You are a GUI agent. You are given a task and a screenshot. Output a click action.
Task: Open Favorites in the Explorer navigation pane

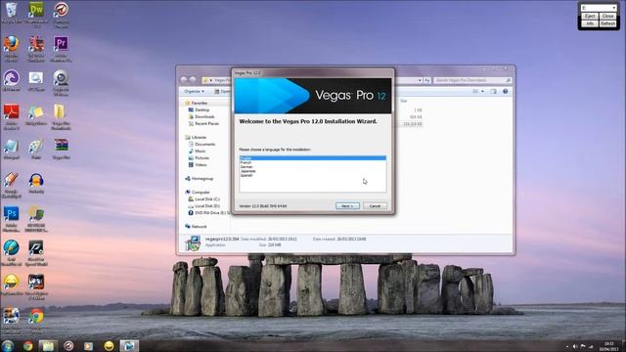tap(199, 103)
